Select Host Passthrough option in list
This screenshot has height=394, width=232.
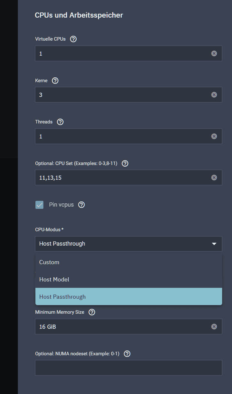(x=63, y=297)
